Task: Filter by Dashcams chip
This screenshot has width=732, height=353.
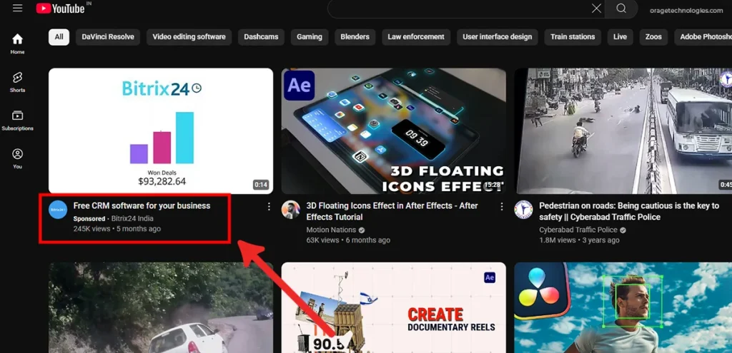Action: (x=261, y=37)
